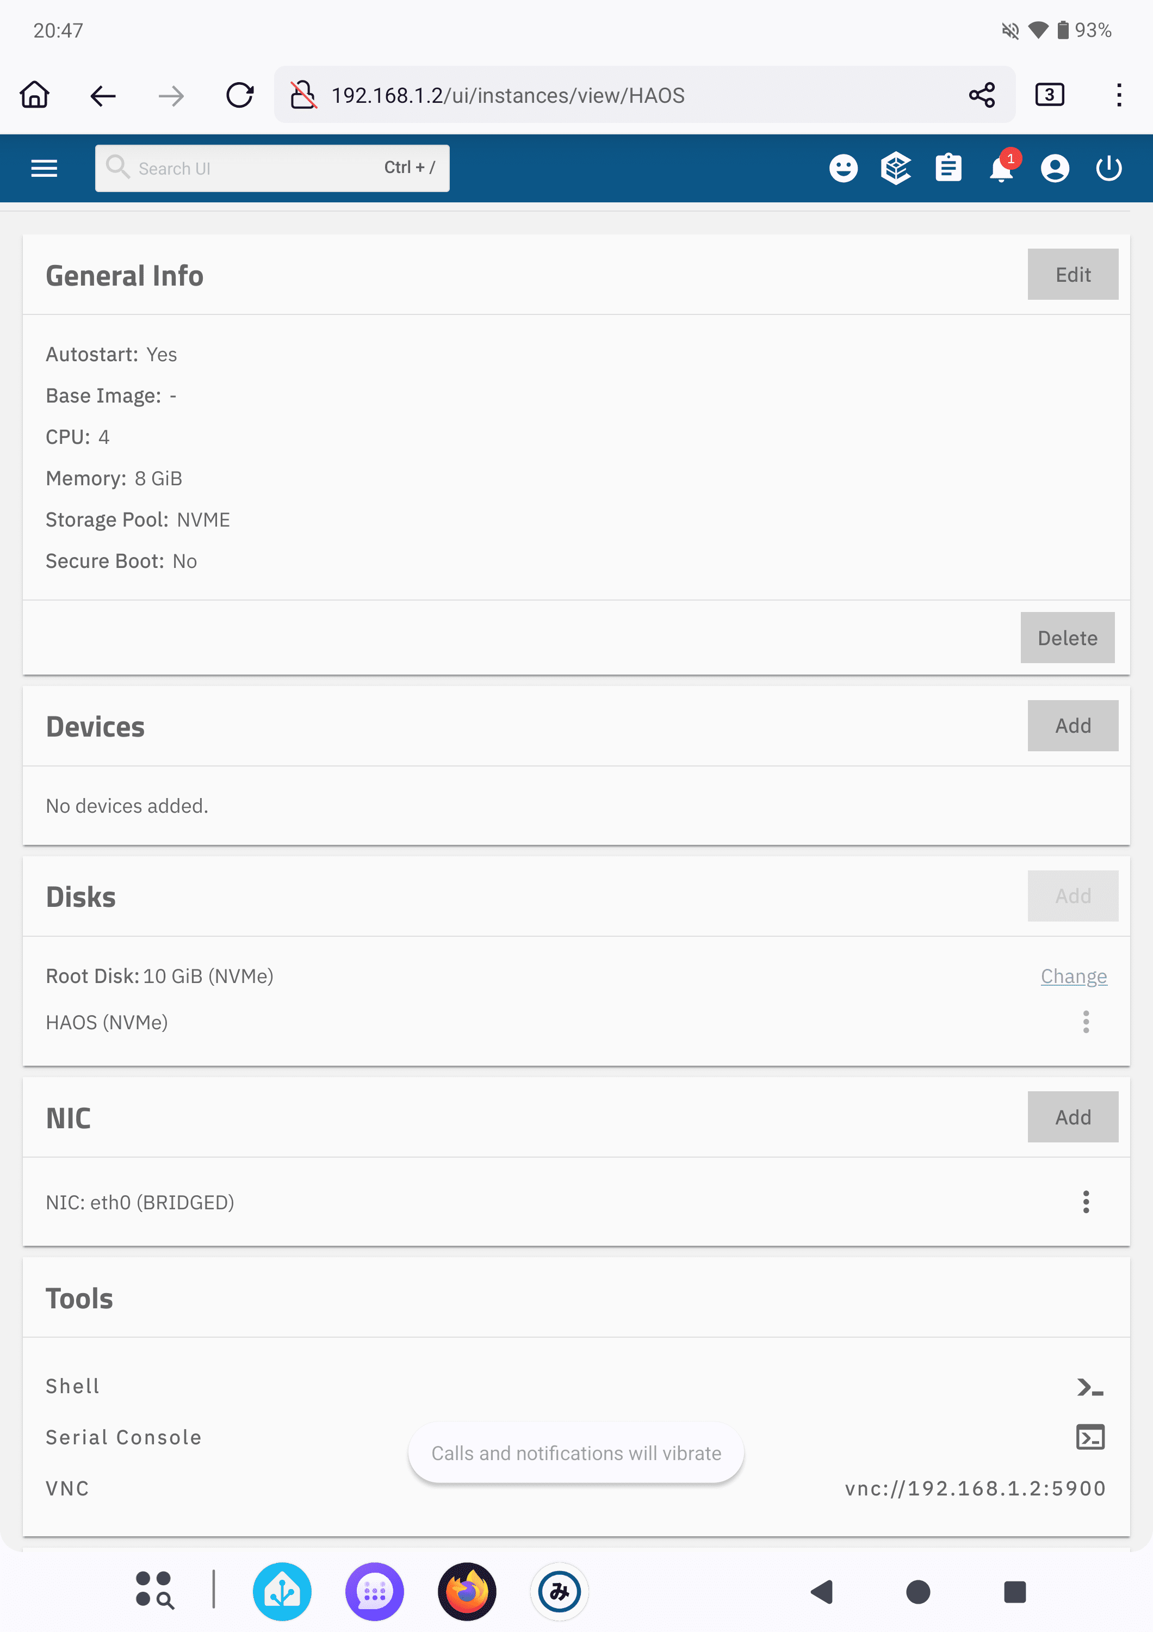Open the browser tab switcher
This screenshot has height=1632, width=1153.
pos(1049,95)
